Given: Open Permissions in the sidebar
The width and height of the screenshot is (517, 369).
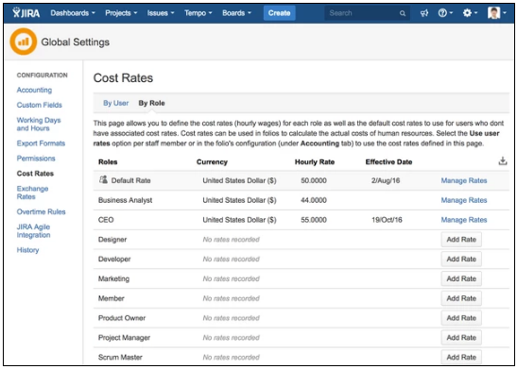Looking at the screenshot, I should click(36, 159).
